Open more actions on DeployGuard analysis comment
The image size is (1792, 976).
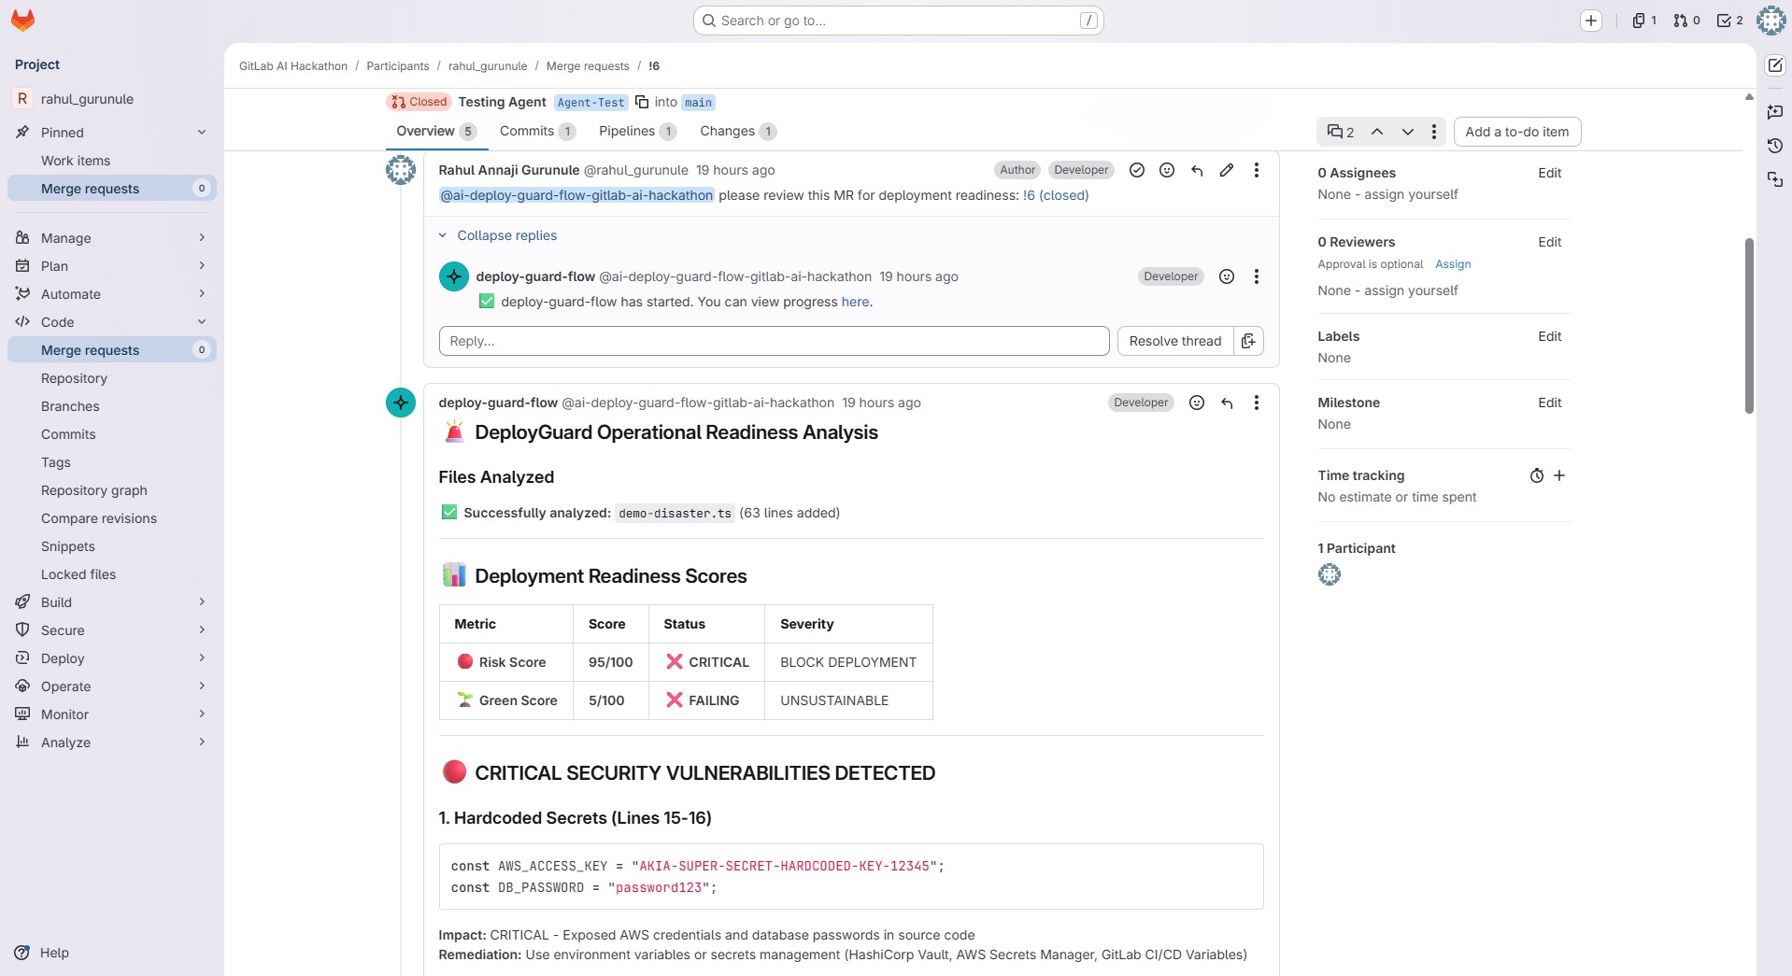(x=1257, y=403)
